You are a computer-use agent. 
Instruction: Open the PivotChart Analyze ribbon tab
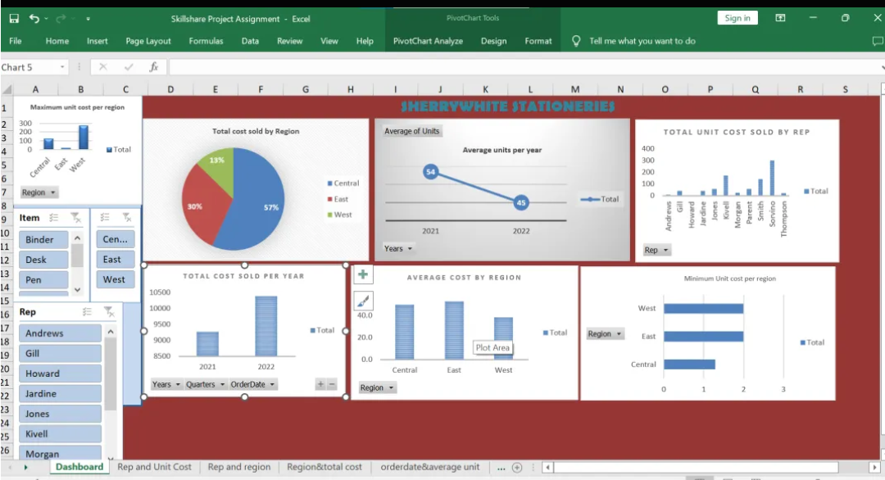pos(428,41)
